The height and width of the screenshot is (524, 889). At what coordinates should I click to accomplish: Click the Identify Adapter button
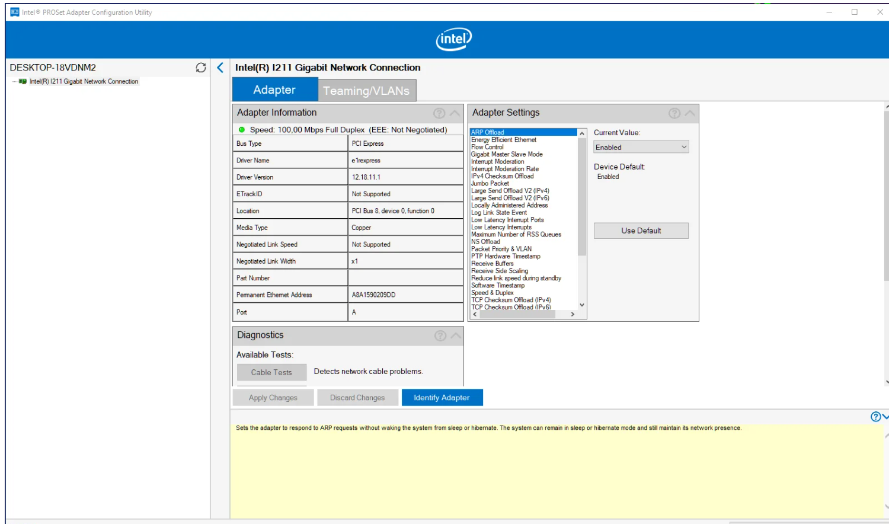coord(442,398)
